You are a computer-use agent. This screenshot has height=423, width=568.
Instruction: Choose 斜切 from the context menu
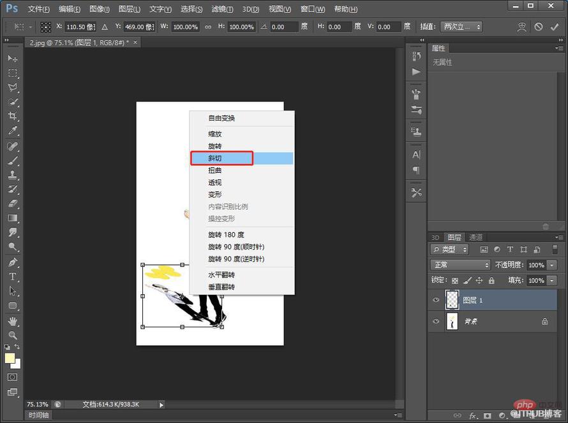click(242, 158)
